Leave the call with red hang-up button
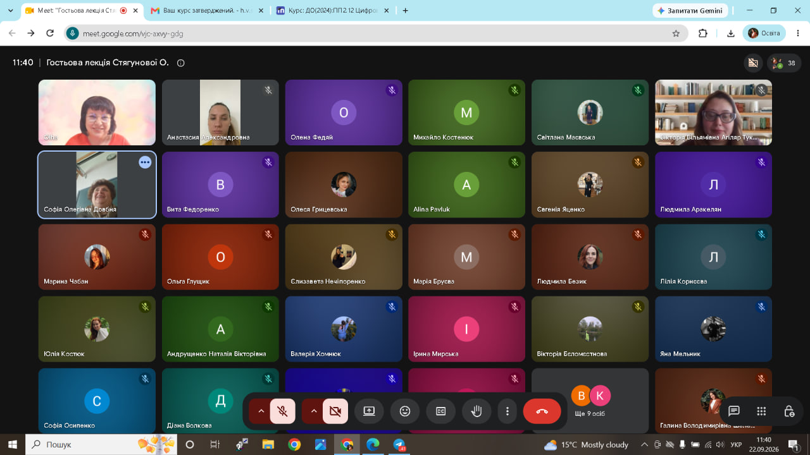 542,411
